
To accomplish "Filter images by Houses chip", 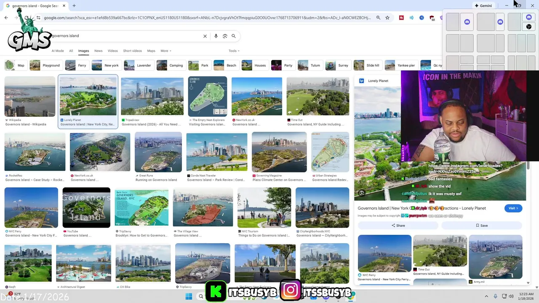I will point(255,65).
